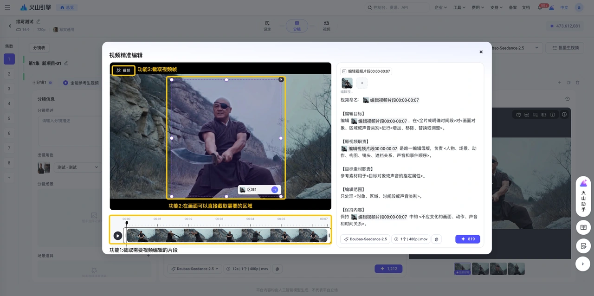Switch to the 设定 step
This screenshot has width=594, height=296.
(267, 26)
